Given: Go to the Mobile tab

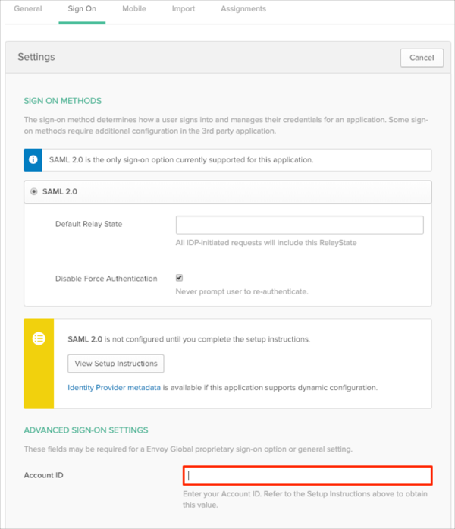Looking at the screenshot, I should pos(134,9).
